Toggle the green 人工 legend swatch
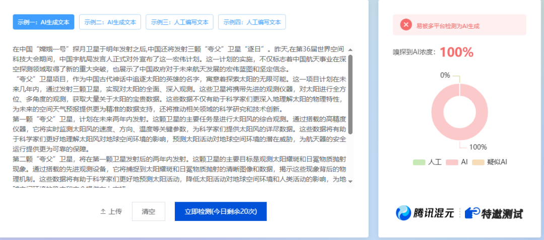Screen dimensions: 544x240 click(419, 162)
